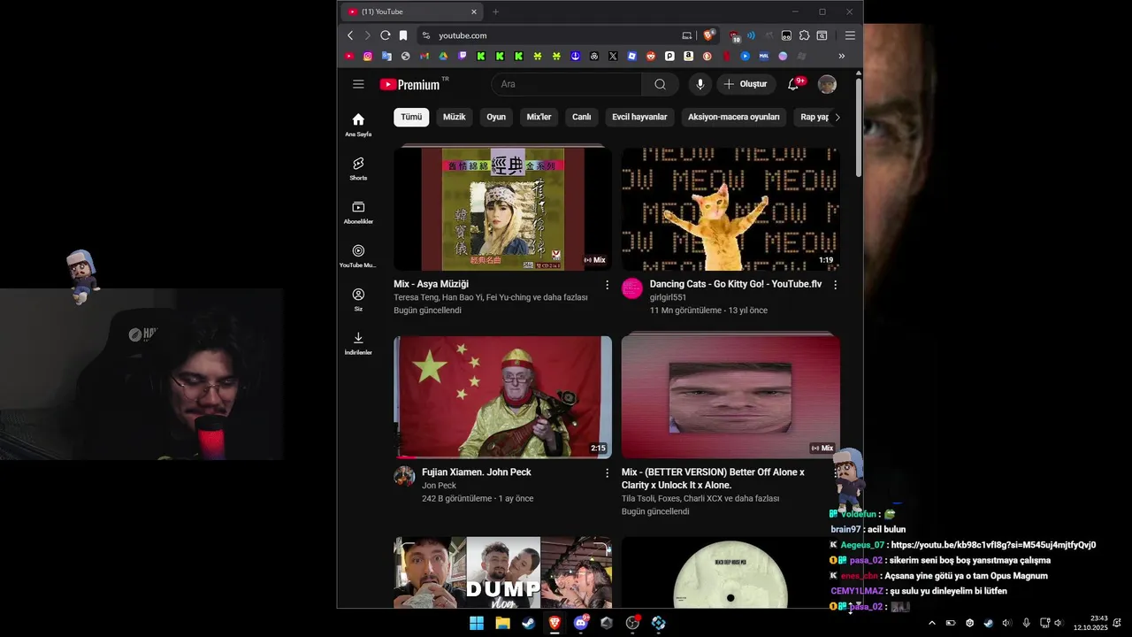
Task: Open the Gmail bookmark
Action: [x=424, y=56]
